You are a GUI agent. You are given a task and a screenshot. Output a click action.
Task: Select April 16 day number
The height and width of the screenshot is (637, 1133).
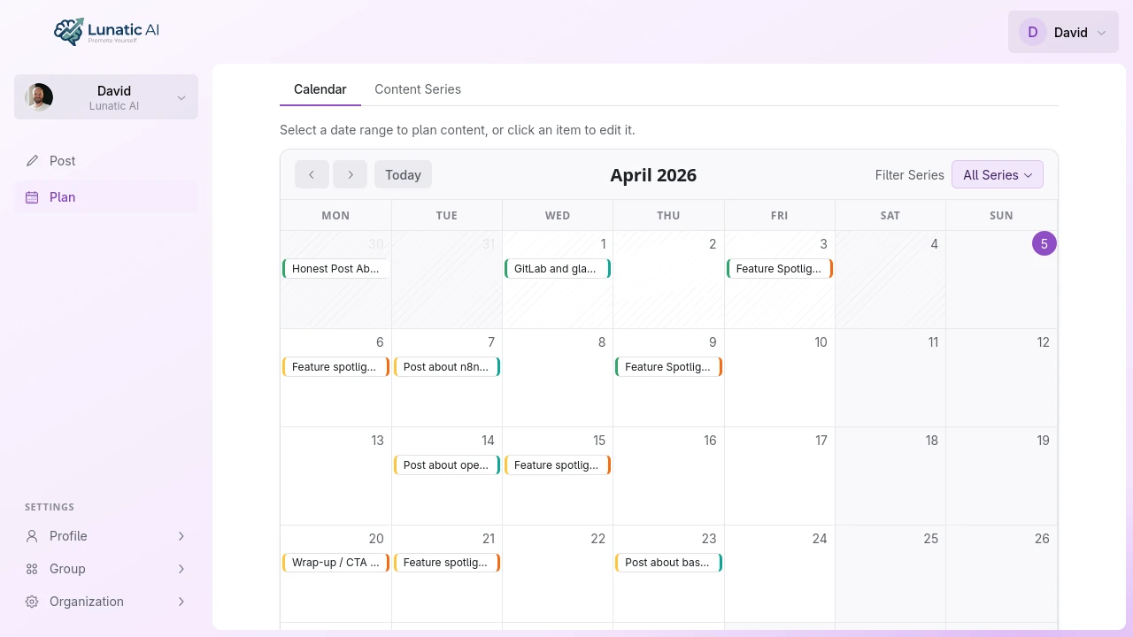(710, 441)
